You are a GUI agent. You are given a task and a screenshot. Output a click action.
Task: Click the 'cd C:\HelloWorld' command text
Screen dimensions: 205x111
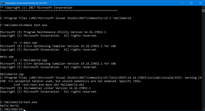click(x=118, y=18)
